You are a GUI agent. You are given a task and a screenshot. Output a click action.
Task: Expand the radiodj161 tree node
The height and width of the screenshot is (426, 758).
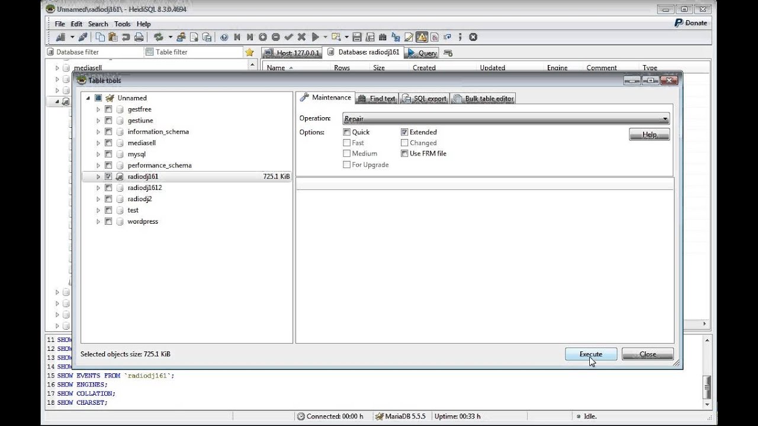[98, 176]
